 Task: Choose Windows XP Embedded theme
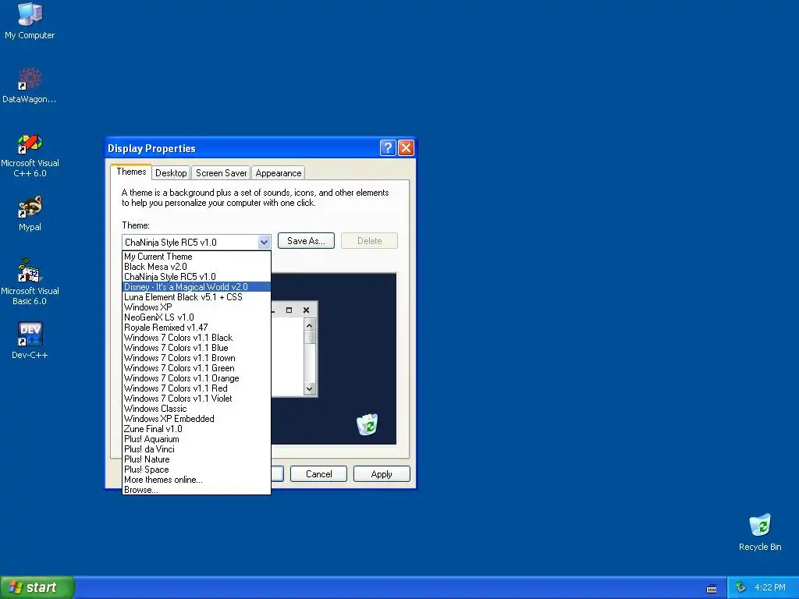coord(196,419)
